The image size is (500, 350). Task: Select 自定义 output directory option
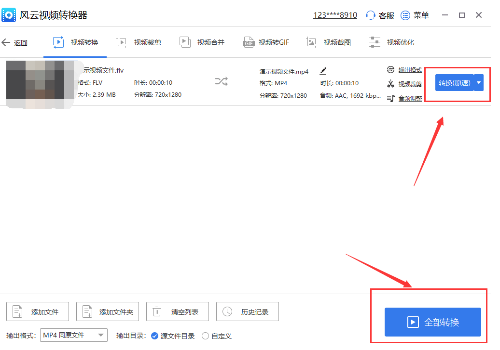[x=205, y=336]
